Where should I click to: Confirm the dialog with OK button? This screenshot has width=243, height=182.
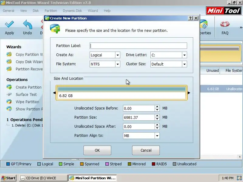tap(97, 150)
